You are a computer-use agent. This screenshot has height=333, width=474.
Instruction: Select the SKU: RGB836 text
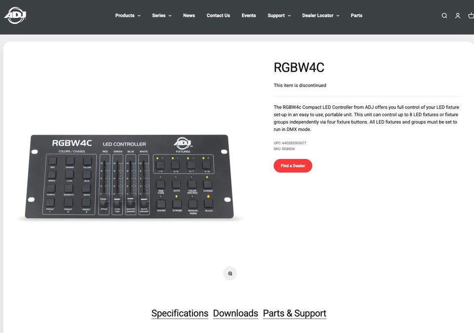coord(284,149)
